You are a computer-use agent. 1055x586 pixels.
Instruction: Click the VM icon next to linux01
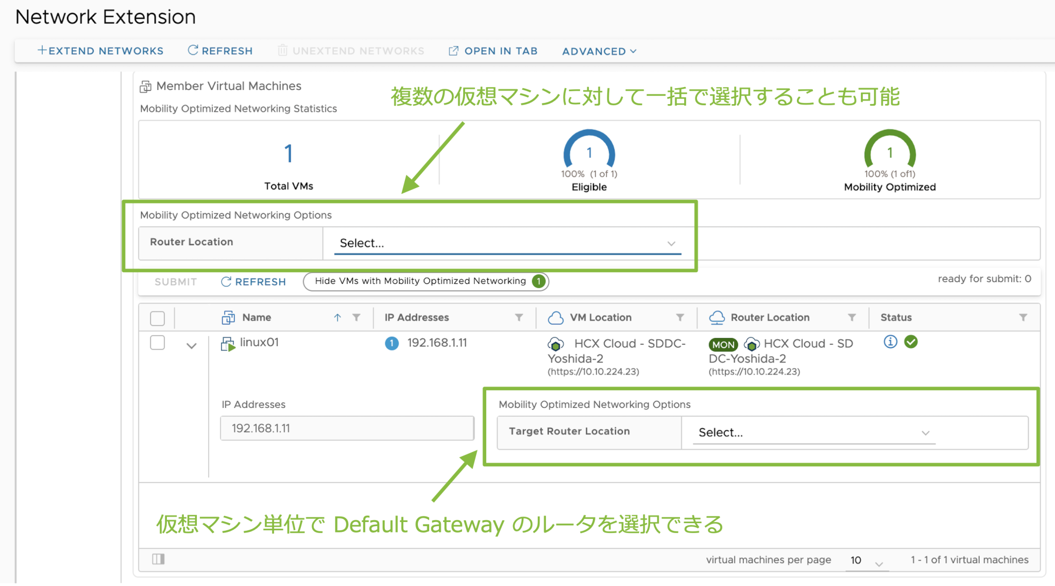coord(227,343)
